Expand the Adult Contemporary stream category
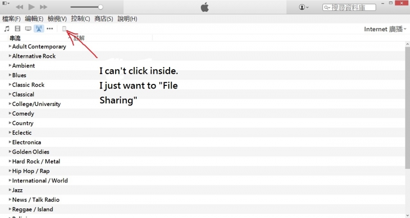The width and height of the screenshot is (410, 218). click(10, 46)
